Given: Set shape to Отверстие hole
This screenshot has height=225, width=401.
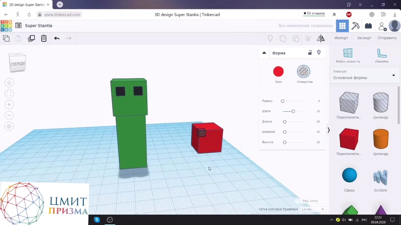Looking at the screenshot, I should click(304, 72).
